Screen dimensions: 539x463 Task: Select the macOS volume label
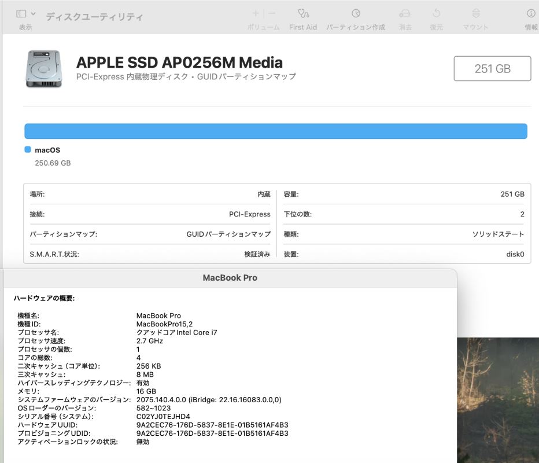[47, 150]
